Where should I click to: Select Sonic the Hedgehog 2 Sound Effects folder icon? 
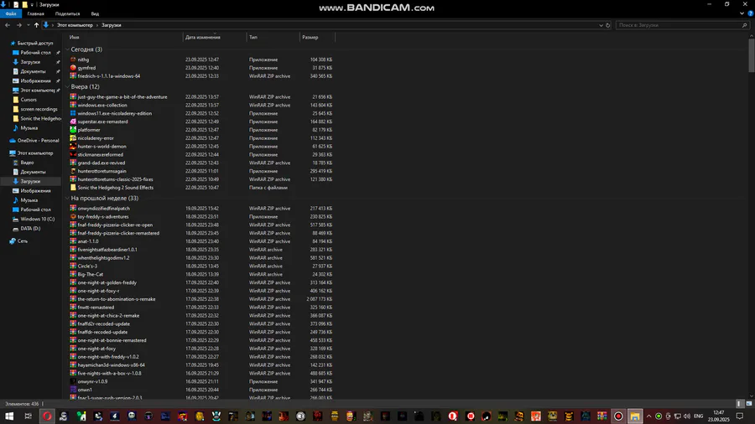[x=73, y=188]
